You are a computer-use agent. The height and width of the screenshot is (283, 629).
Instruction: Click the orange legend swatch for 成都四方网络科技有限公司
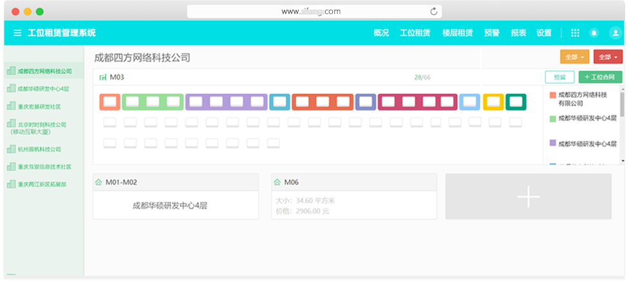point(552,95)
